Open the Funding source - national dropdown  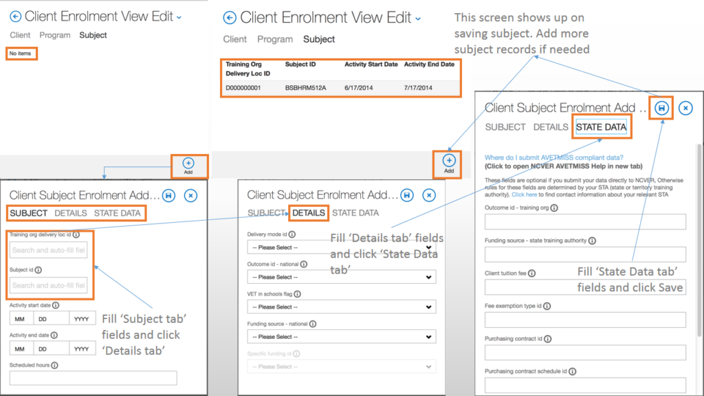pyautogui.click(x=341, y=337)
